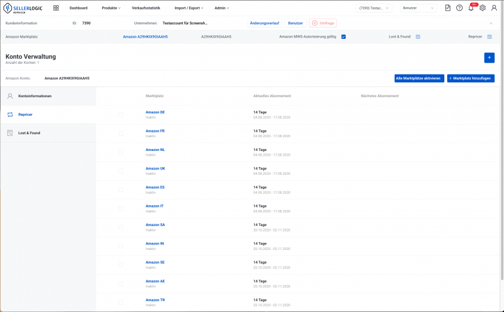Switch to Repricer sidebar tab

pyautogui.click(x=48, y=115)
